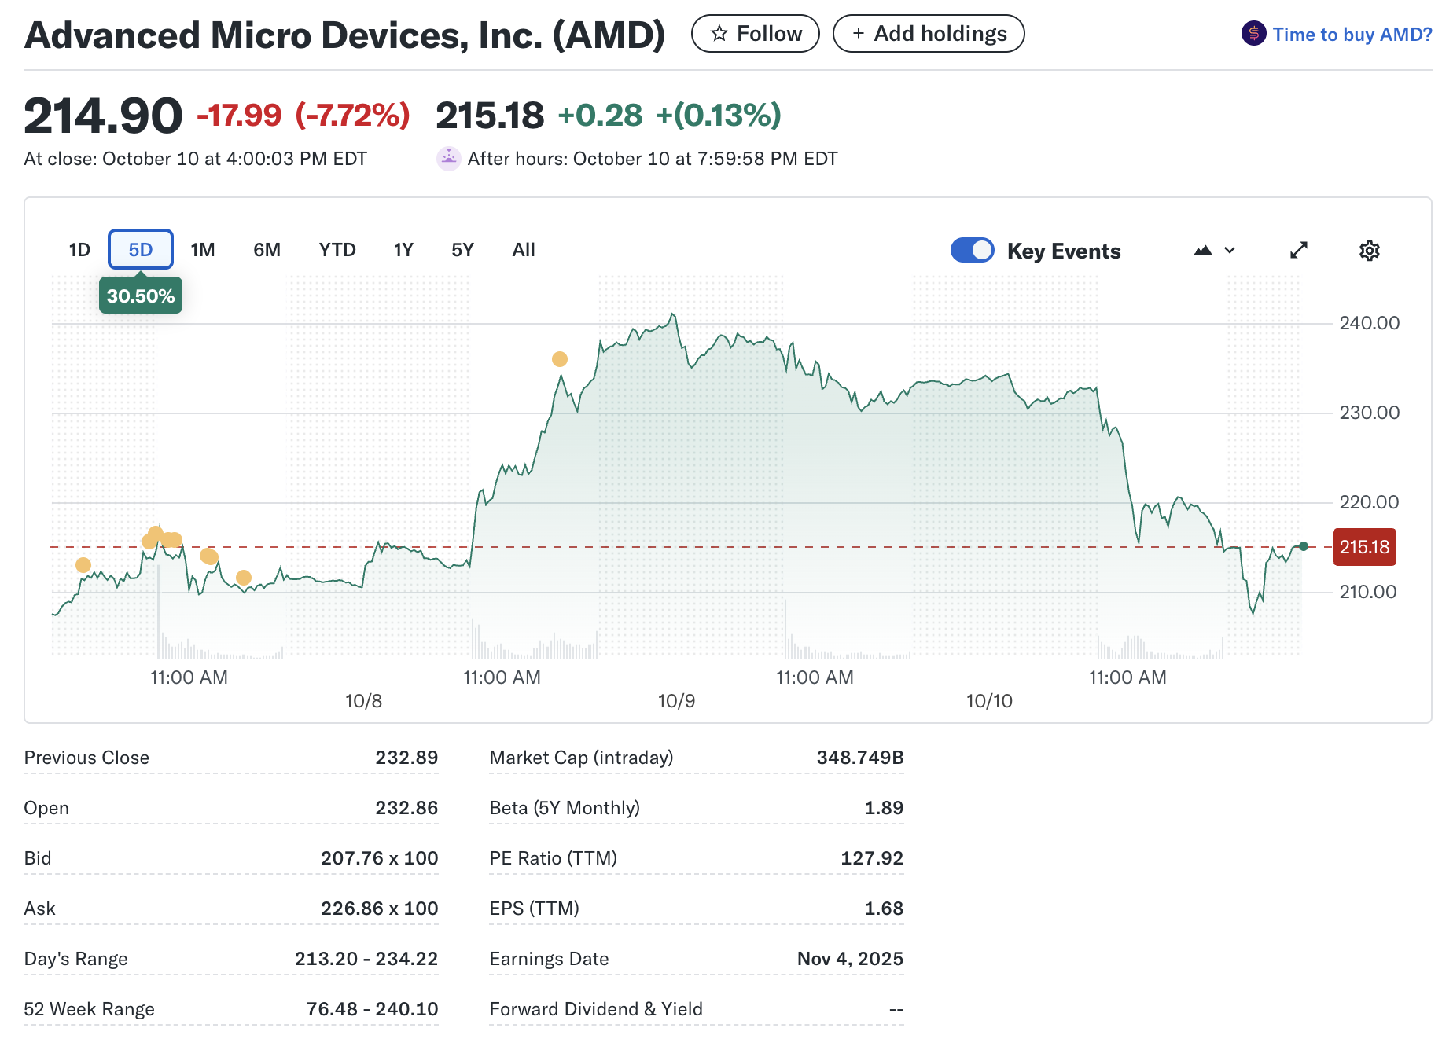Click the Advanced Micro Devices, Inc. (AMD) heading

coord(344,35)
